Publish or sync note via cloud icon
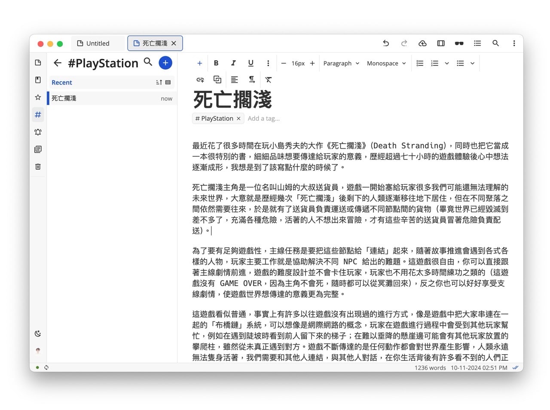 click(422, 43)
